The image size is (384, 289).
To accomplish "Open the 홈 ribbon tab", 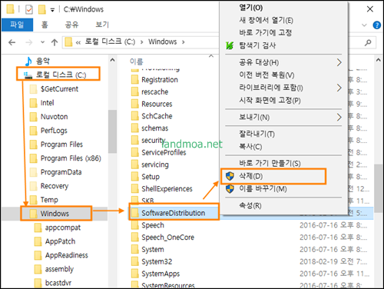I will click(45, 25).
